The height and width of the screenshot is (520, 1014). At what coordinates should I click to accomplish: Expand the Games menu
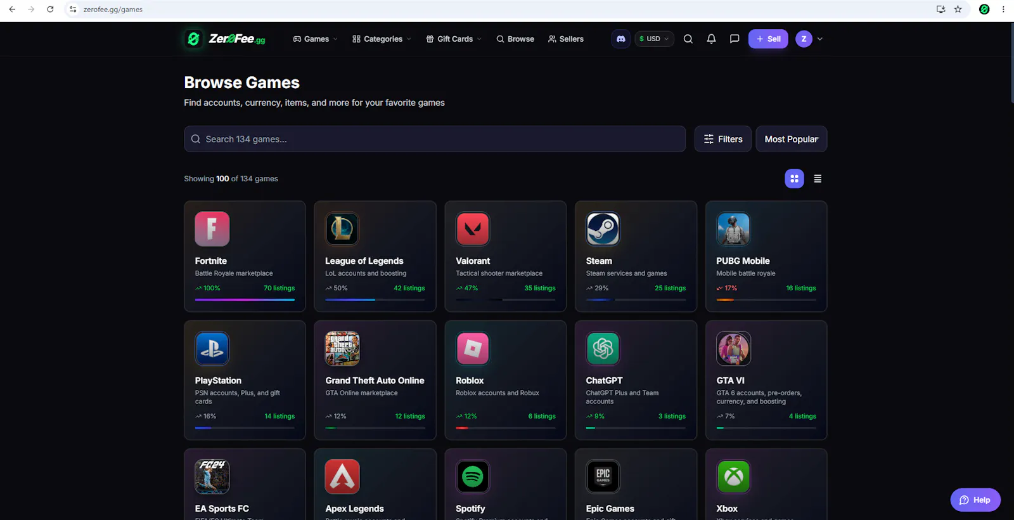pyautogui.click(x=315, y=39)
